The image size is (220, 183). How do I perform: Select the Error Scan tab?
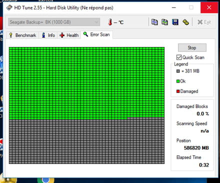pyautogui.click(x=96, y=34)
